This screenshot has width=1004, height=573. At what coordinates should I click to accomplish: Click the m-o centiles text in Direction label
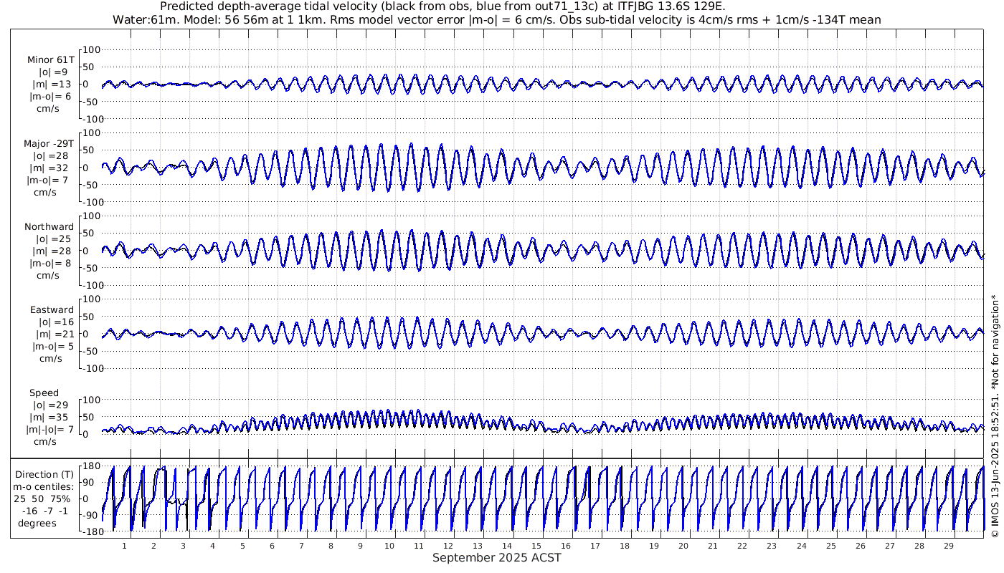coord(44,486)
